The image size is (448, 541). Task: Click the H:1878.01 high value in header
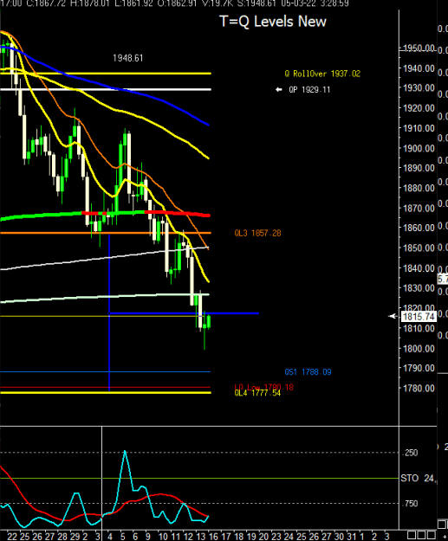point(90,3)
